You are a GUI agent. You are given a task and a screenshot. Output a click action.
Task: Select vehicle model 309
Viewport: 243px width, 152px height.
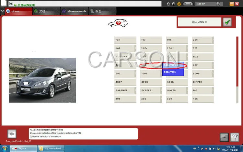177,99
